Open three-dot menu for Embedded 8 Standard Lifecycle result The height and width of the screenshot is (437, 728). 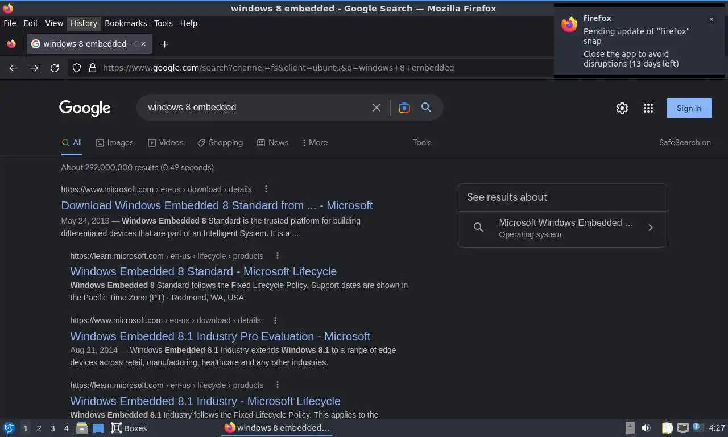pyautogui.click(x=278, y=256)
